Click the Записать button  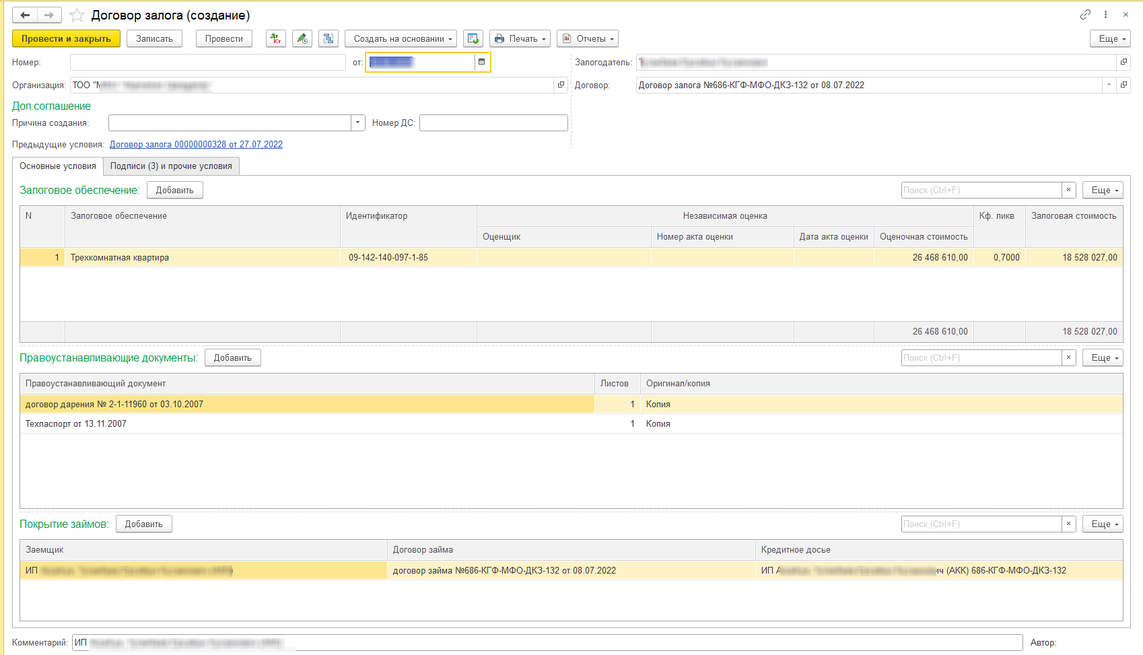coord(154,38)
